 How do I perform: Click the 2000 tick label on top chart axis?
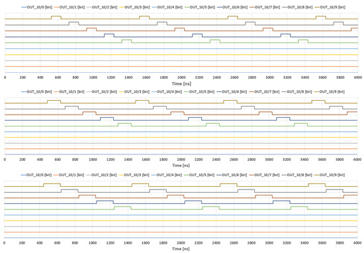click(181, 77)
